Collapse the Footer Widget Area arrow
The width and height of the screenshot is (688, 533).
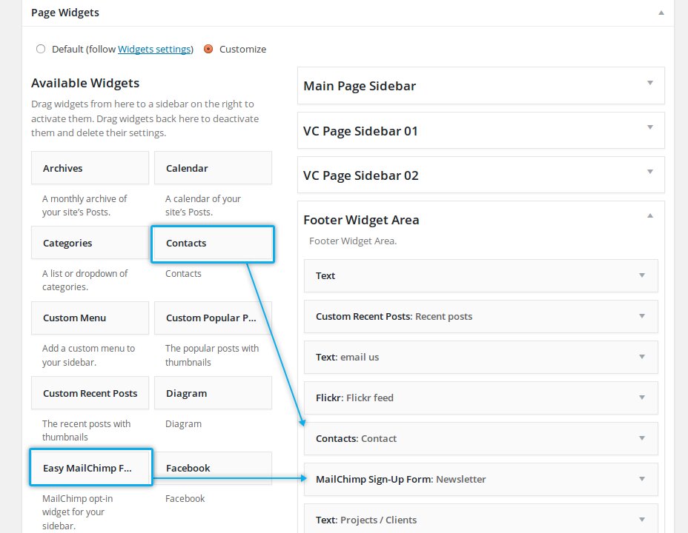pos(649,216)
